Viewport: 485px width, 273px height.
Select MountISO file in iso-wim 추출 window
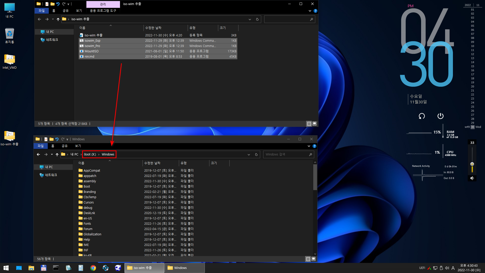(x=158, y=51)
